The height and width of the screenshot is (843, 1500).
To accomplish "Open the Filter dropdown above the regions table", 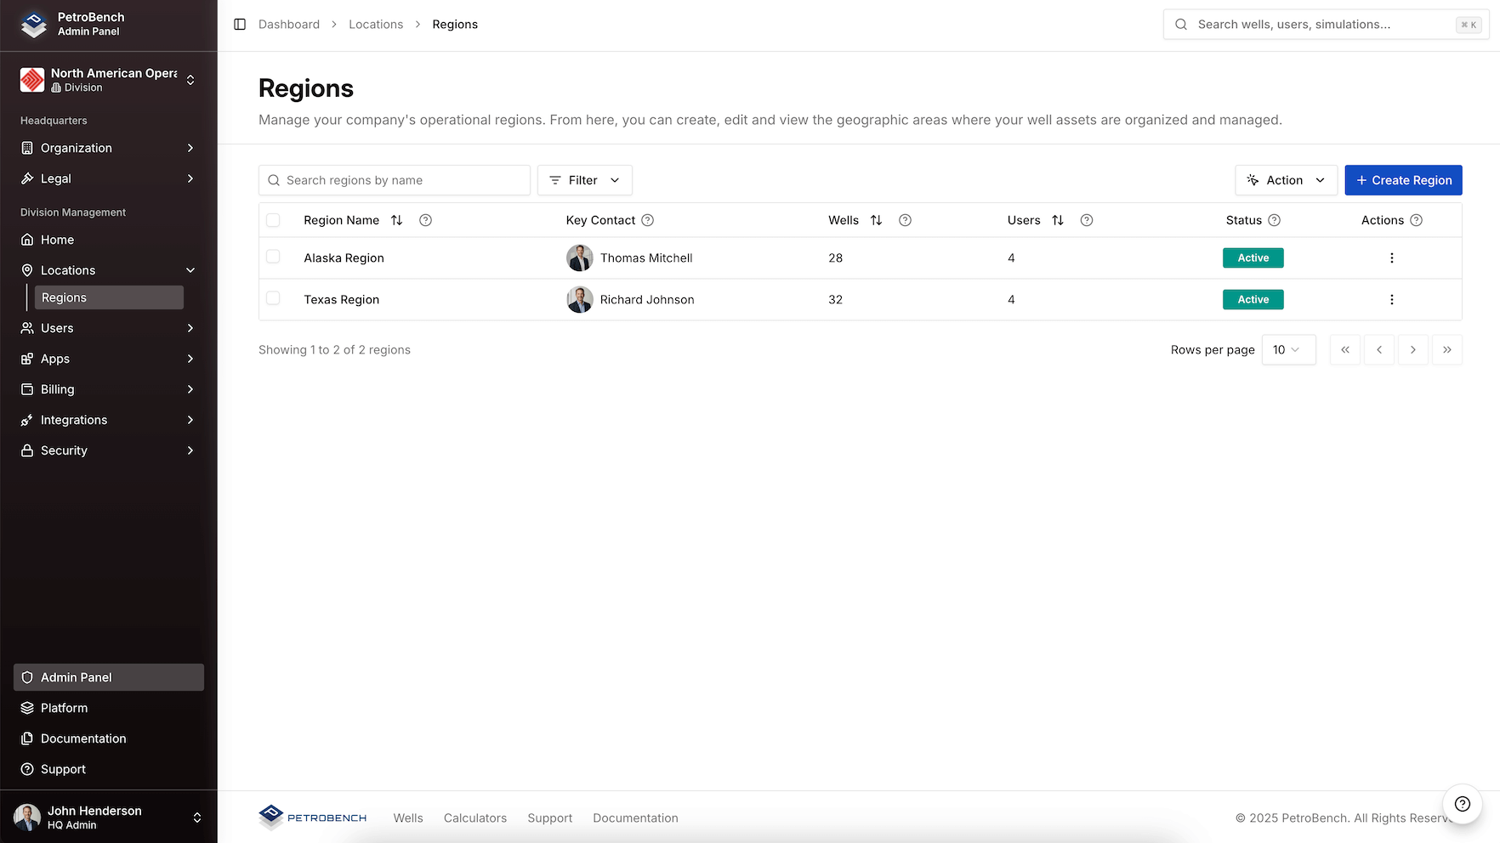I will (584, 180).
